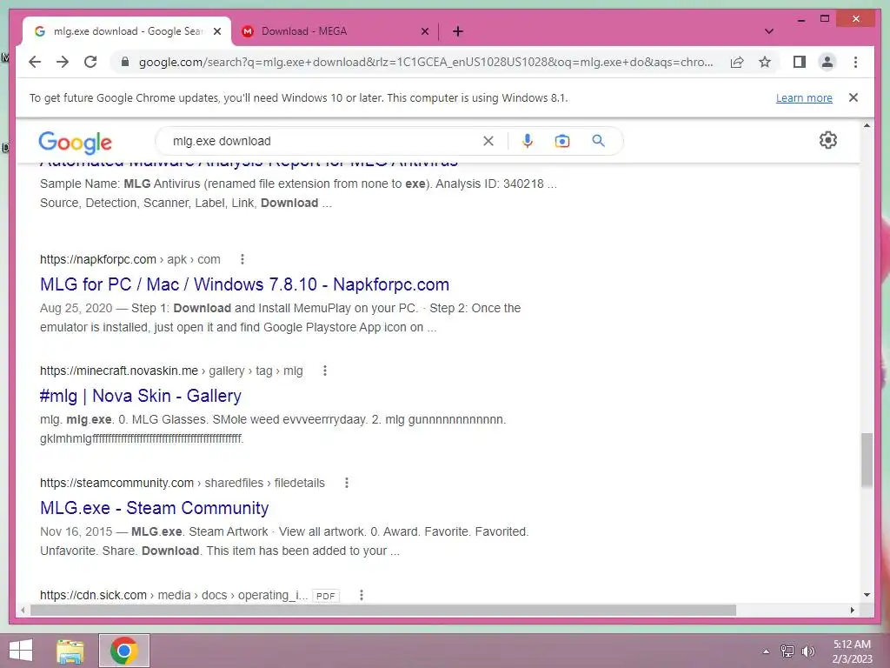Viewport: 890px width, 668px height.
Task: Open the taskbar clock showing 5:12 AM
Action: pos(852,651)
